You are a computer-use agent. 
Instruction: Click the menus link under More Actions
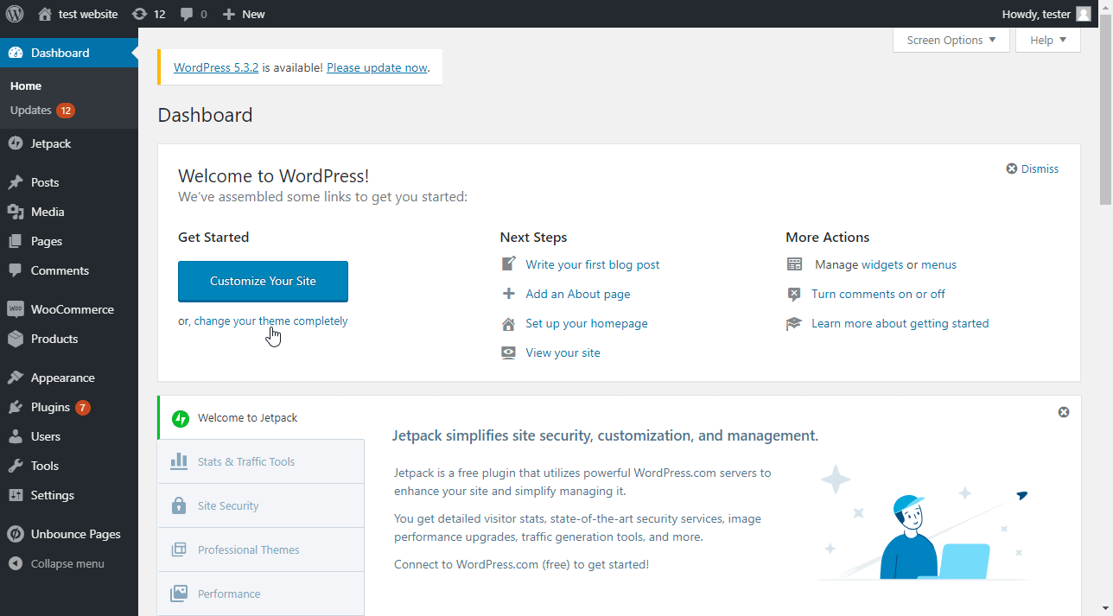click(938, 264)
